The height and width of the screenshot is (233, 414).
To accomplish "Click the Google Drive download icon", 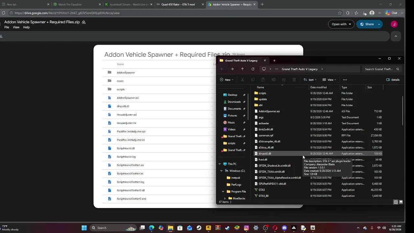I will pos(1,36).
